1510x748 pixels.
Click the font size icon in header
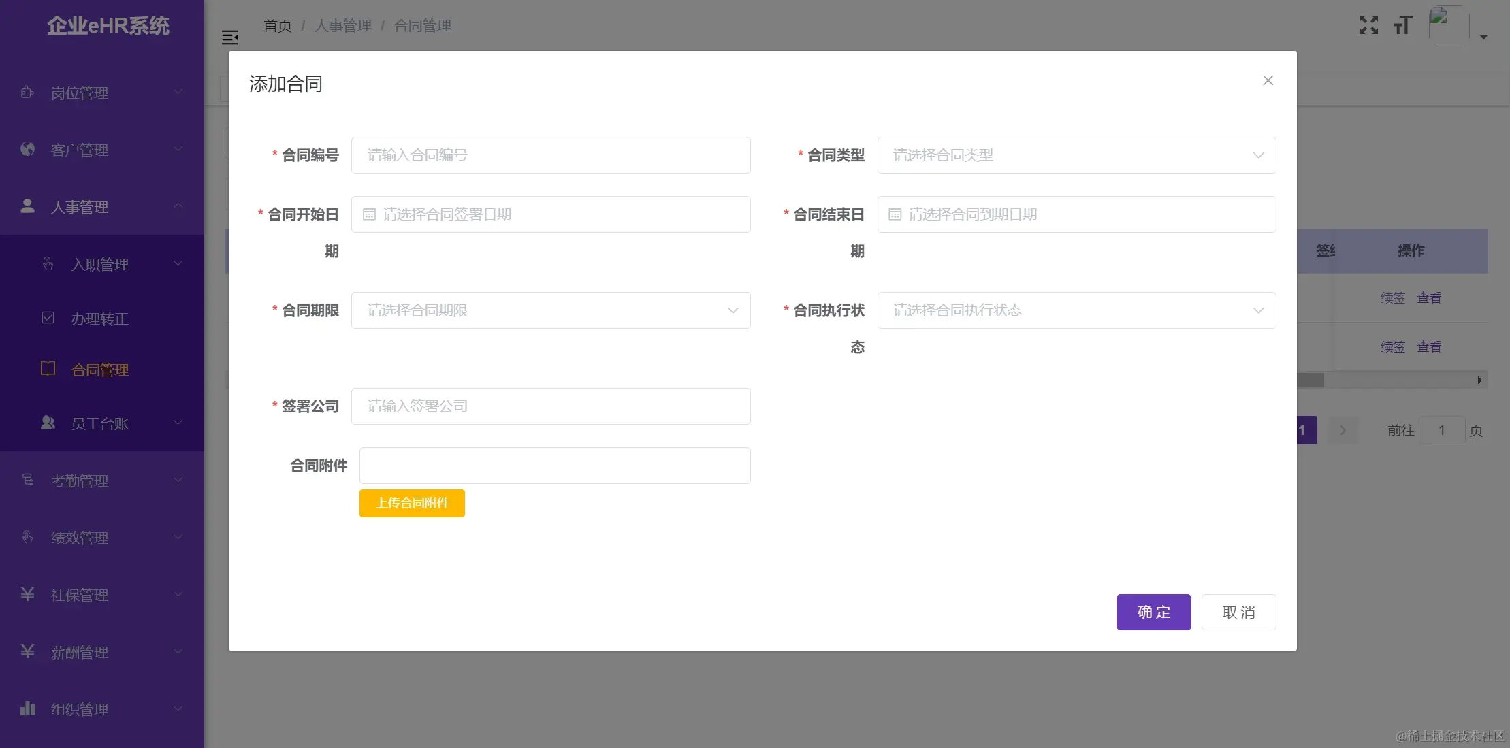[x=1402, y=25]
